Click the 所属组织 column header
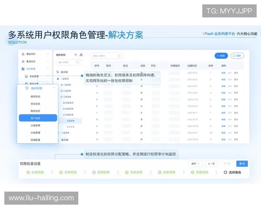 pyautogui.click(x=175, y=66)
